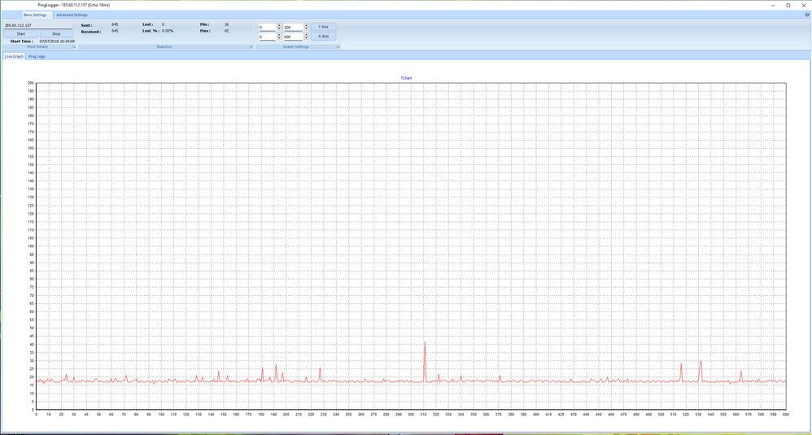Open the Statistics group dialog launcher

point(251,47)
